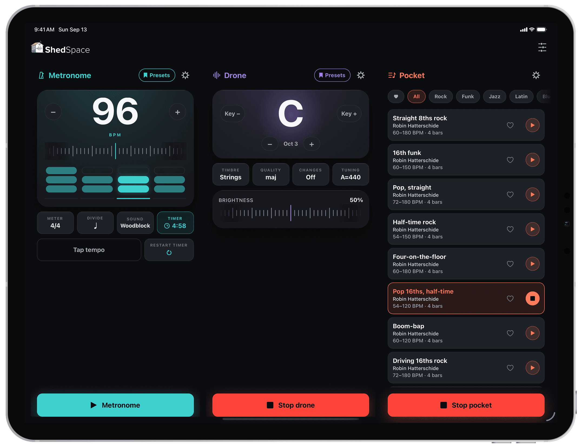Raise the drone octave with plus
579x446 pixels.
[x=312, y=144]
